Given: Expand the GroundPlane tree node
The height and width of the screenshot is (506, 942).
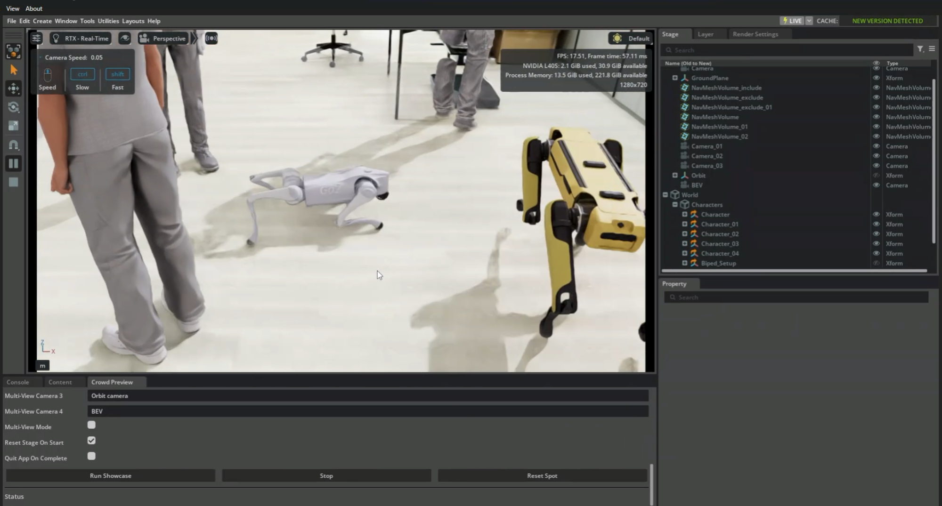Looking at the screenshot, I should click(x=675, y=78).
